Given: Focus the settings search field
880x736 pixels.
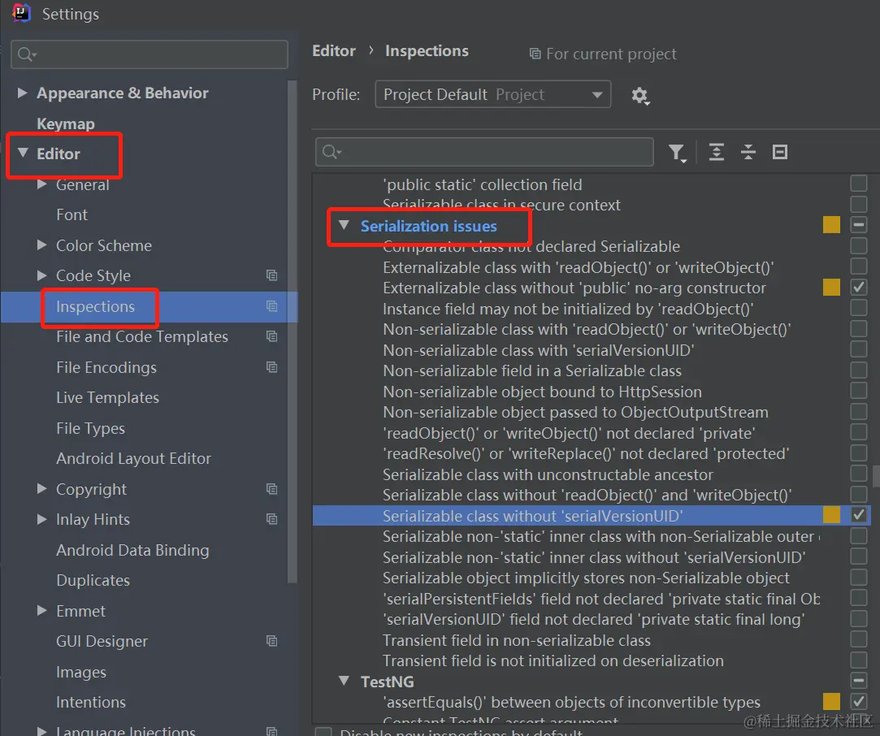Looking at the screenshot, I should 150,54.
